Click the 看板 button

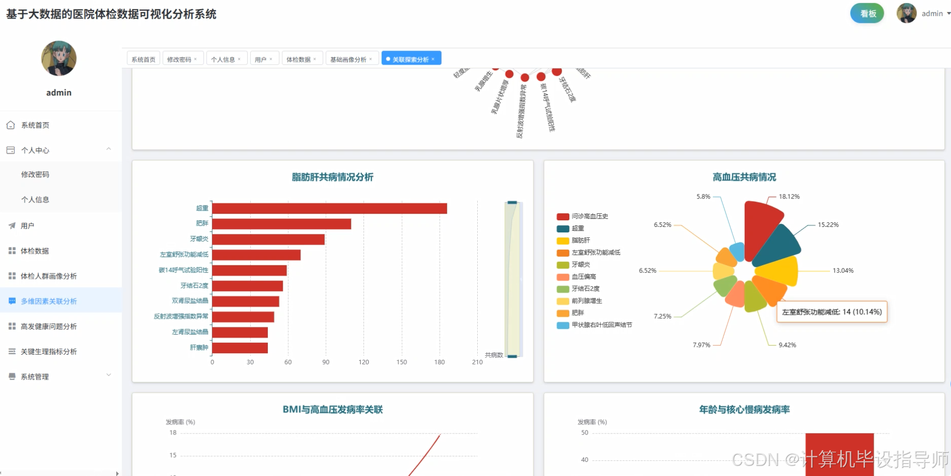pyautogui.click(x=867, y=13)
